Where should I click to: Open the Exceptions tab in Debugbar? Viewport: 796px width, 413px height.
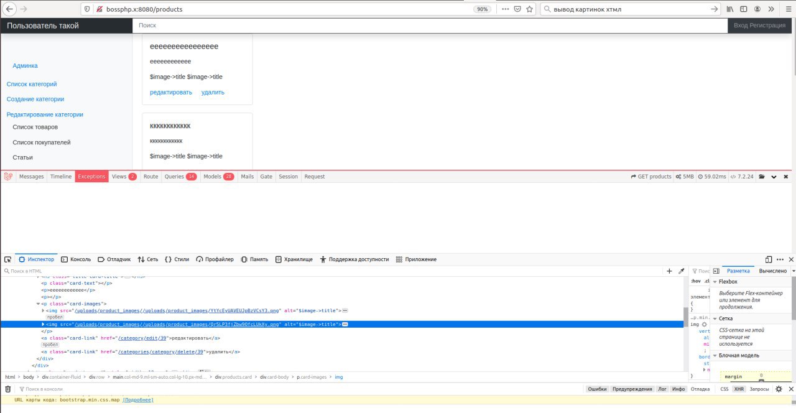point(91,177)
